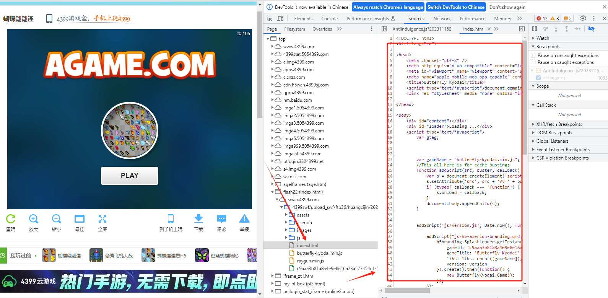The width and height of the screenshot is (608, 298).
Task: Open the Performance panel tab
Action: 472,18
